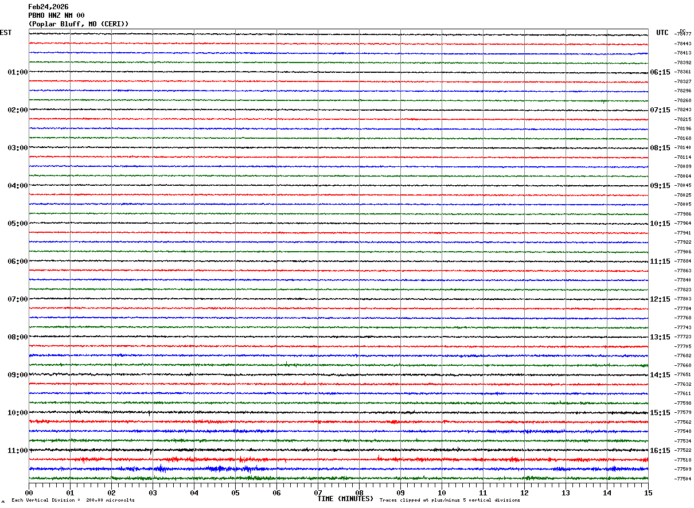Screen dimensions: 694x508
Task: Click the DC offset value -78140
Action: tap(683, 148)
